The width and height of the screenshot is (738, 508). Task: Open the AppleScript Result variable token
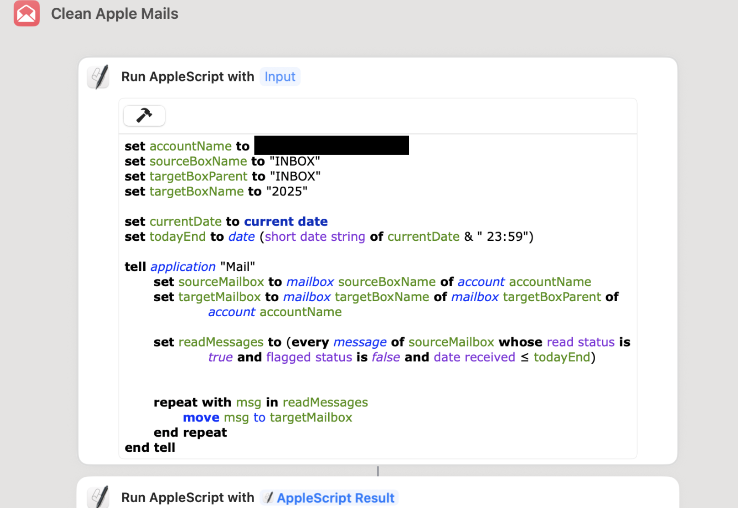[x=329, y=497]
